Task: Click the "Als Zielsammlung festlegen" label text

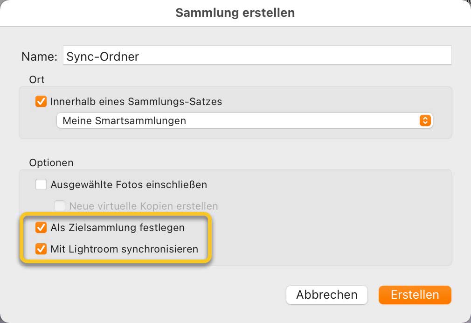Action: [x=118, y=228]
